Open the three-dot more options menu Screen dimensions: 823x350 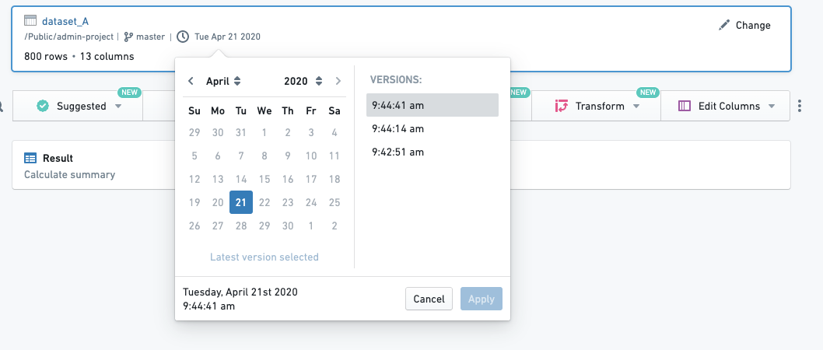coord(800,106)
